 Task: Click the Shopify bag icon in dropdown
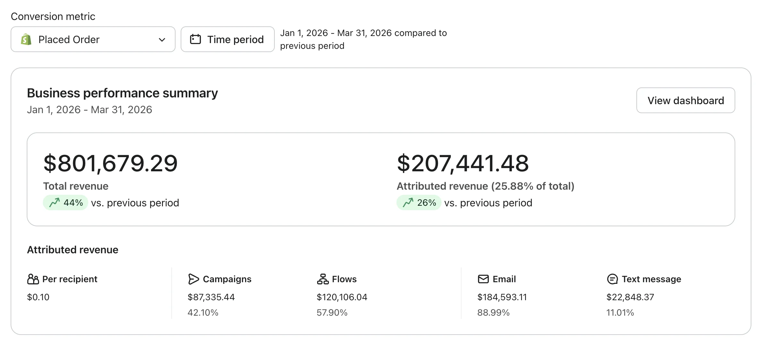pos(26,40)
